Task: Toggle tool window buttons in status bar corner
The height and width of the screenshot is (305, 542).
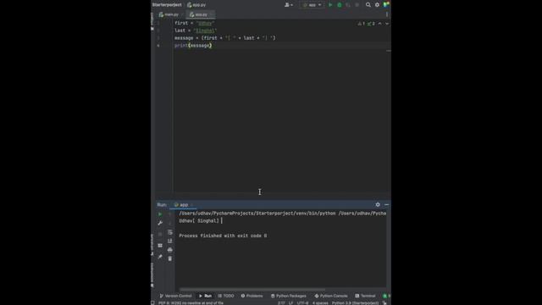Action: pos(152,303)
